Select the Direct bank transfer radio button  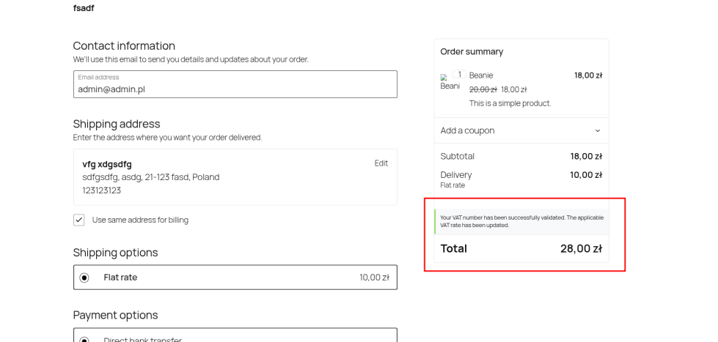pyautogui.click(x=84, y=340)
